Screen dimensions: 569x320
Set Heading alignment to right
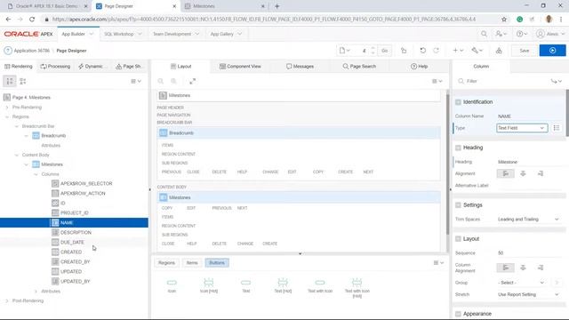(x=541, y=173)
